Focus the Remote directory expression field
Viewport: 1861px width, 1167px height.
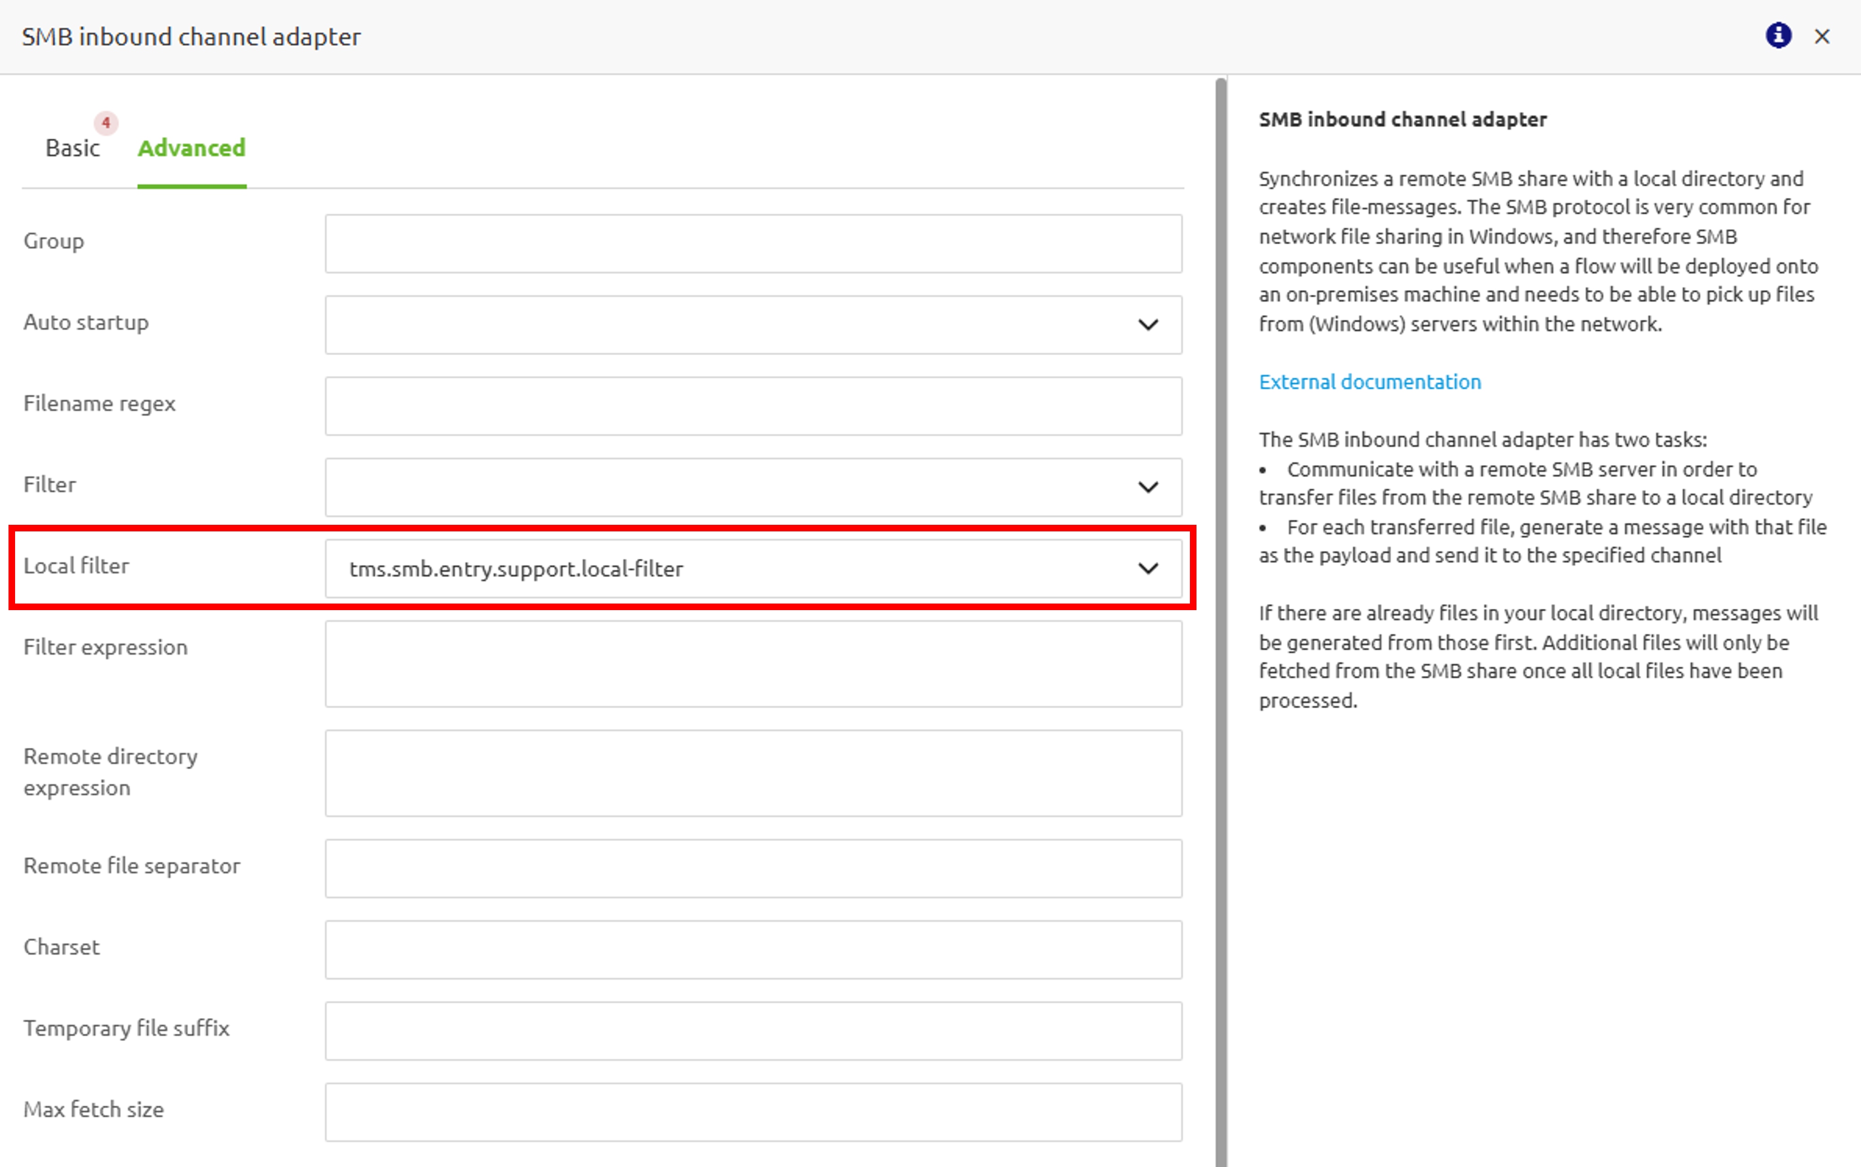[x=753, y=773]
